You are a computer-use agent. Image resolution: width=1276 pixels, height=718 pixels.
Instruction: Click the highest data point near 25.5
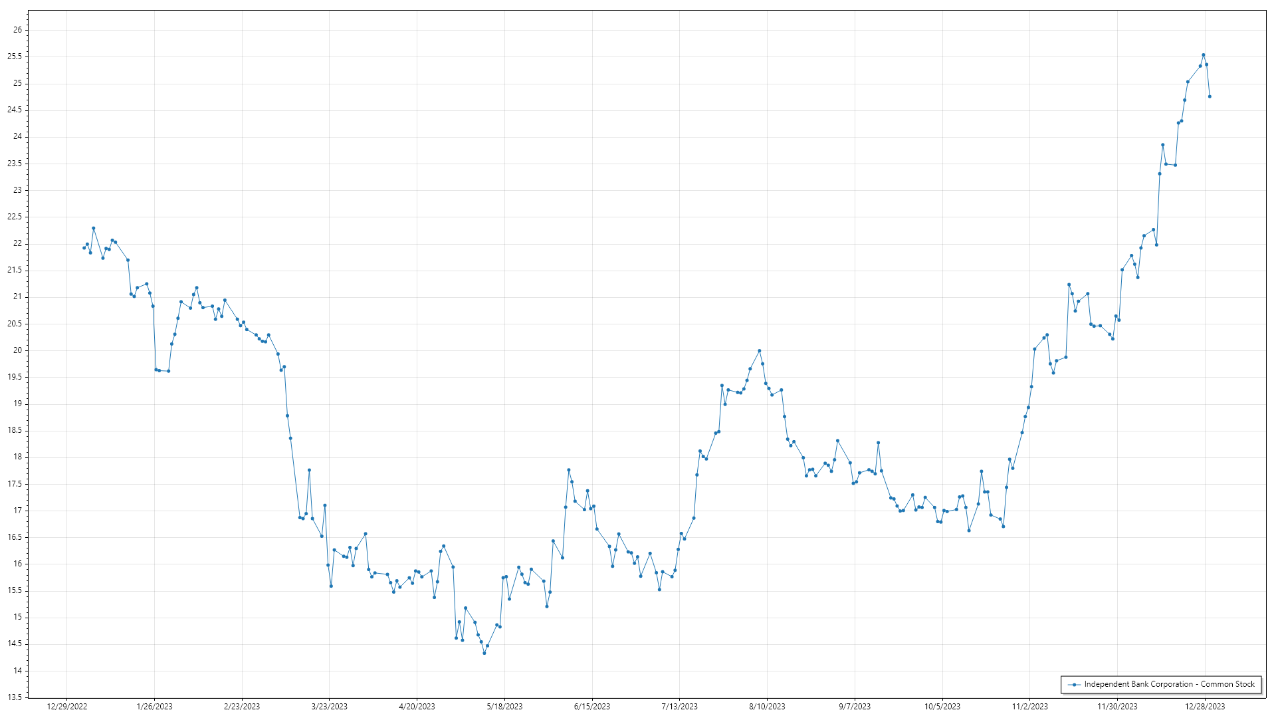[1204, 55]
